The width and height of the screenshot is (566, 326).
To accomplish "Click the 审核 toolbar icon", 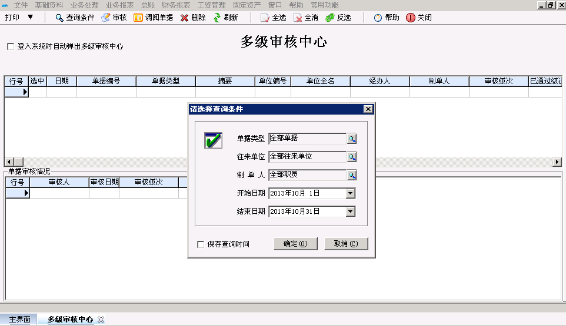I will pos(106,18).
